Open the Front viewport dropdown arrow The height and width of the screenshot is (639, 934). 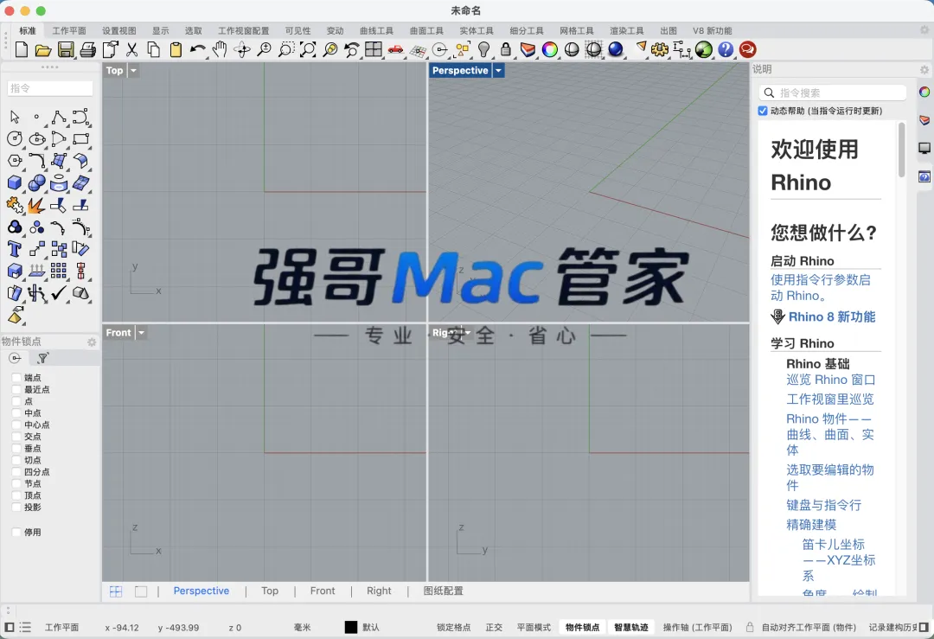coord(141,333)
